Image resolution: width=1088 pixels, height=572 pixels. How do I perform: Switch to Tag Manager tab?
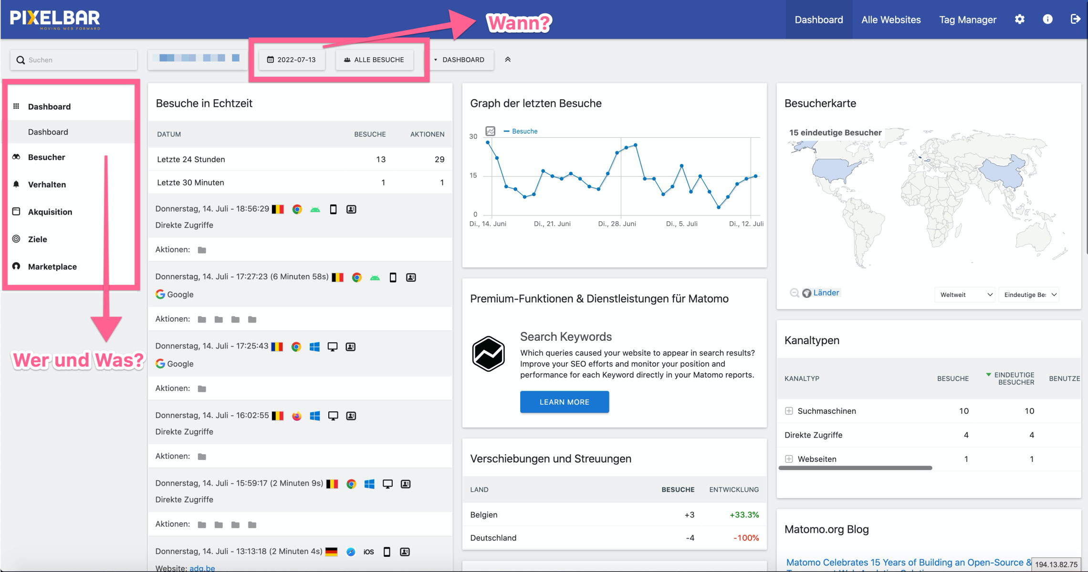point(967,20)
